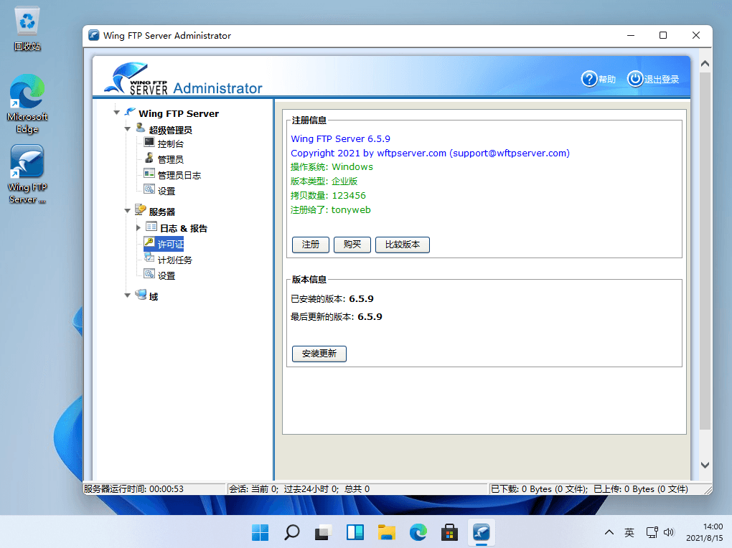Click the logout power icon
The image size is (732, 548).
point(634,78)
